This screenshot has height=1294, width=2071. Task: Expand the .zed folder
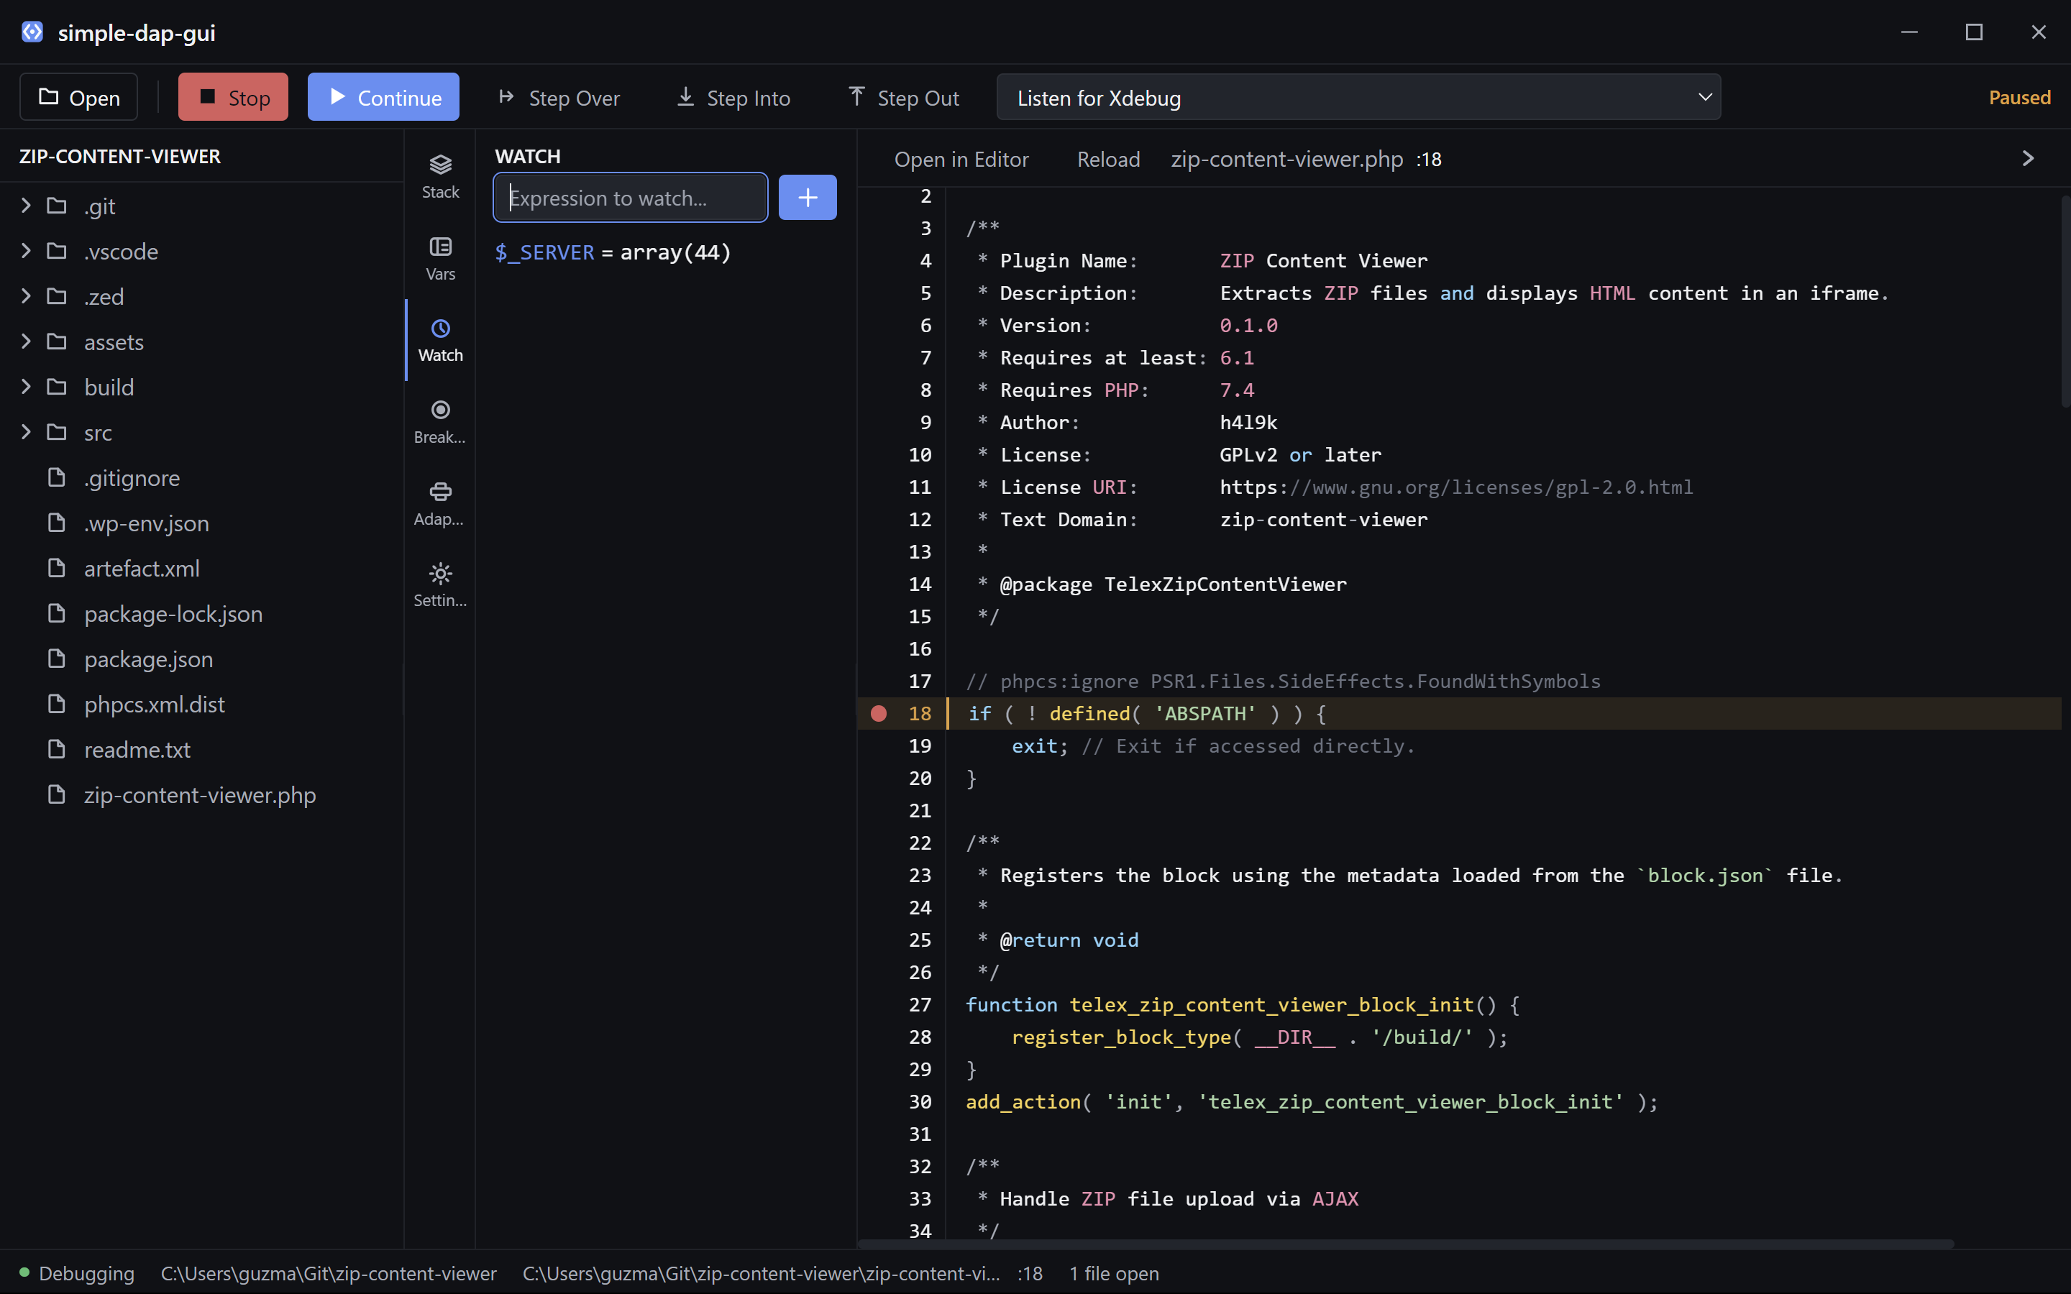pyautogui.click(x=26, y=296)
